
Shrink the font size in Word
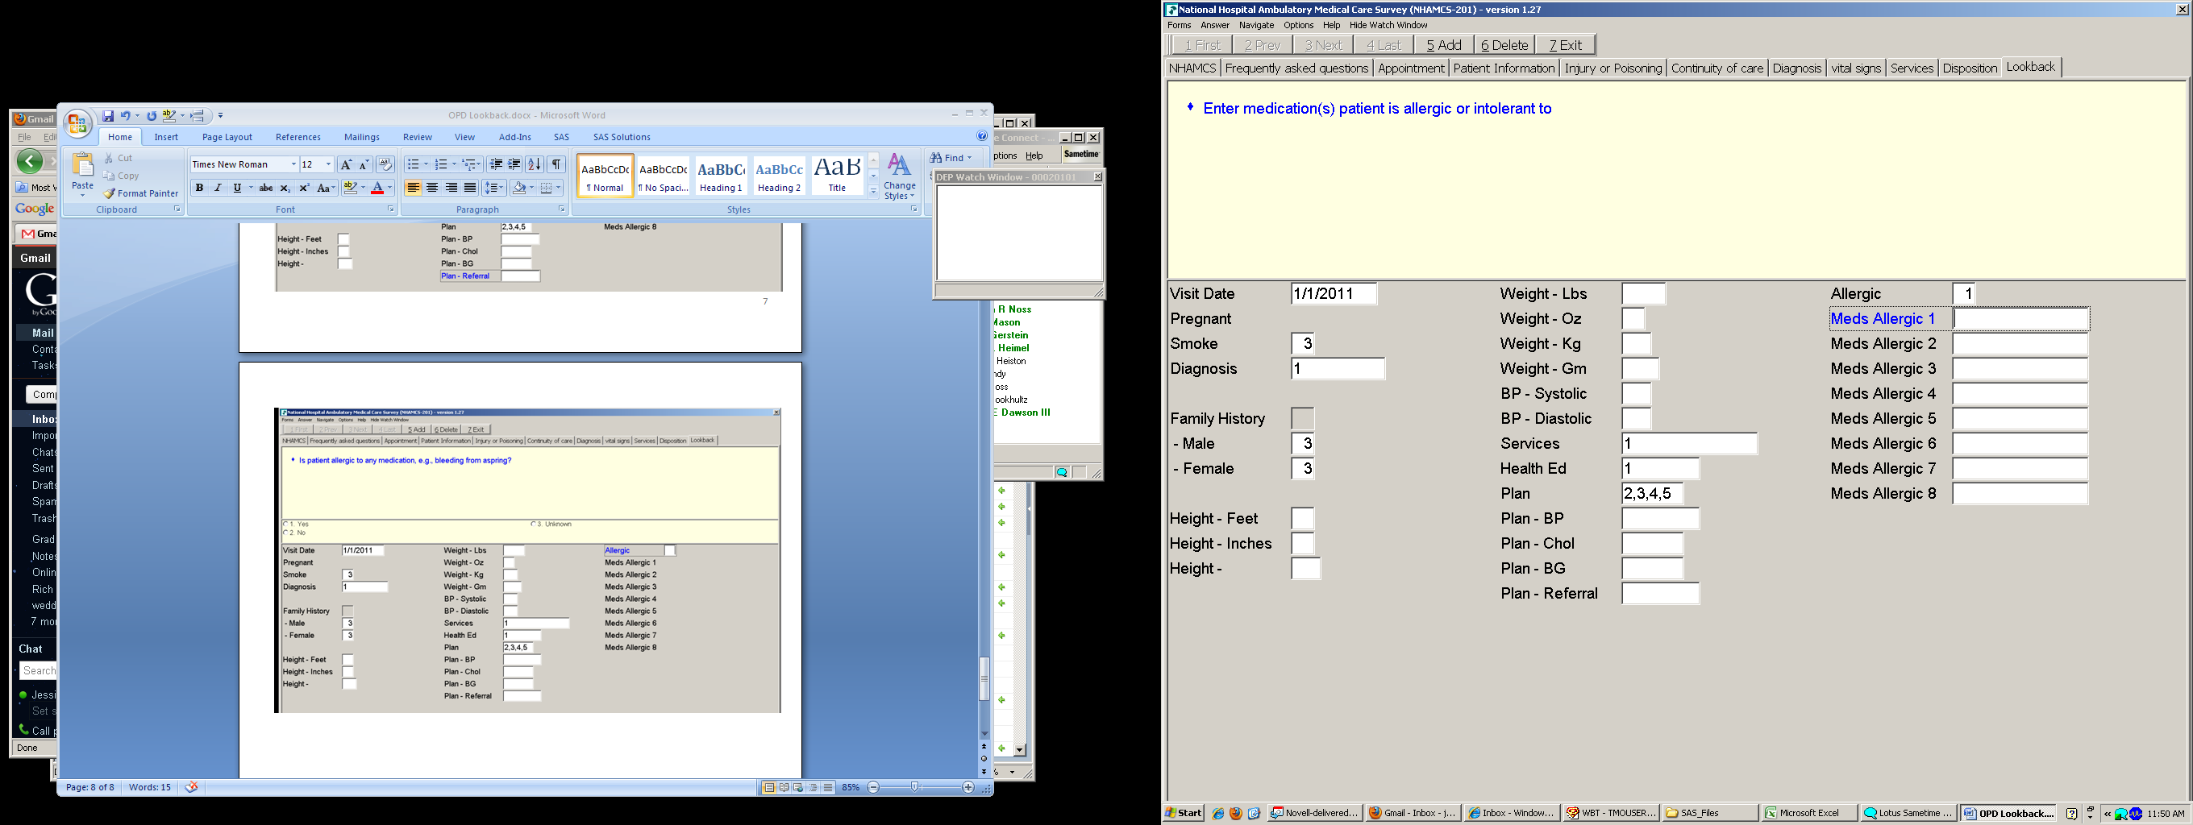point(364,164)
